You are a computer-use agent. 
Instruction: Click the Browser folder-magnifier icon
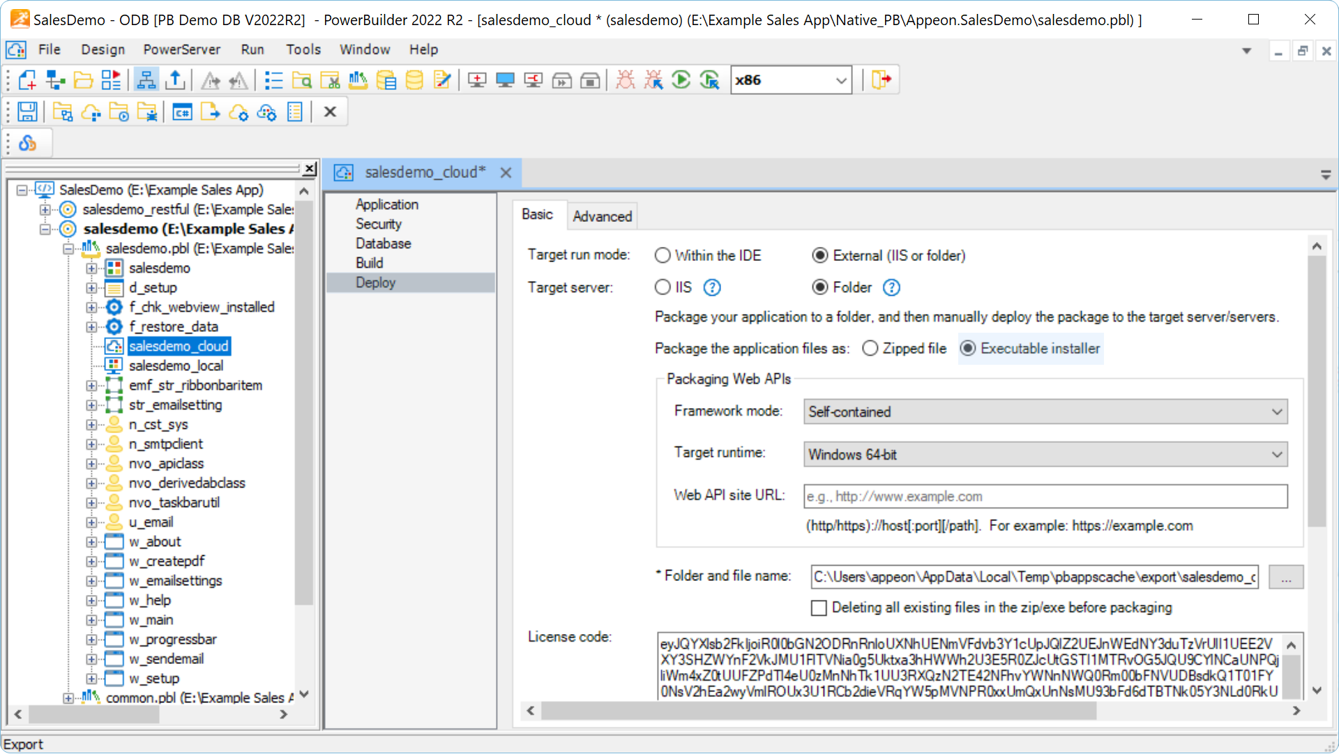pyautogui.click(x=302, y=80)
